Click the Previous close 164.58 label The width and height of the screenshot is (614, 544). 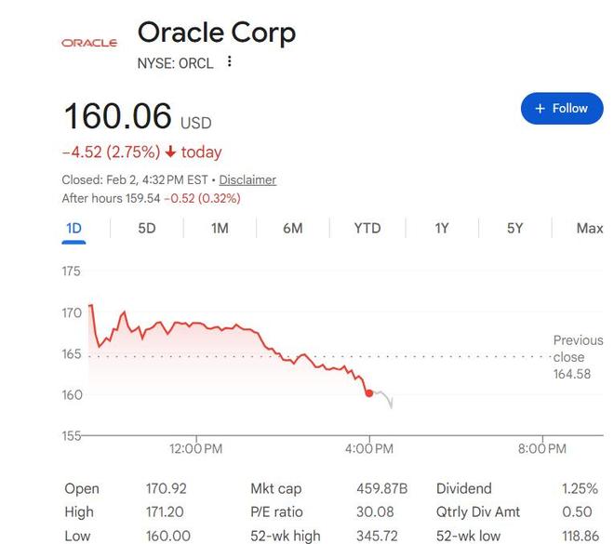[x=578, y=357]
